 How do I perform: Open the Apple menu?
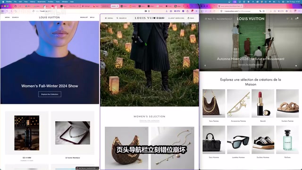click(3, 1)
